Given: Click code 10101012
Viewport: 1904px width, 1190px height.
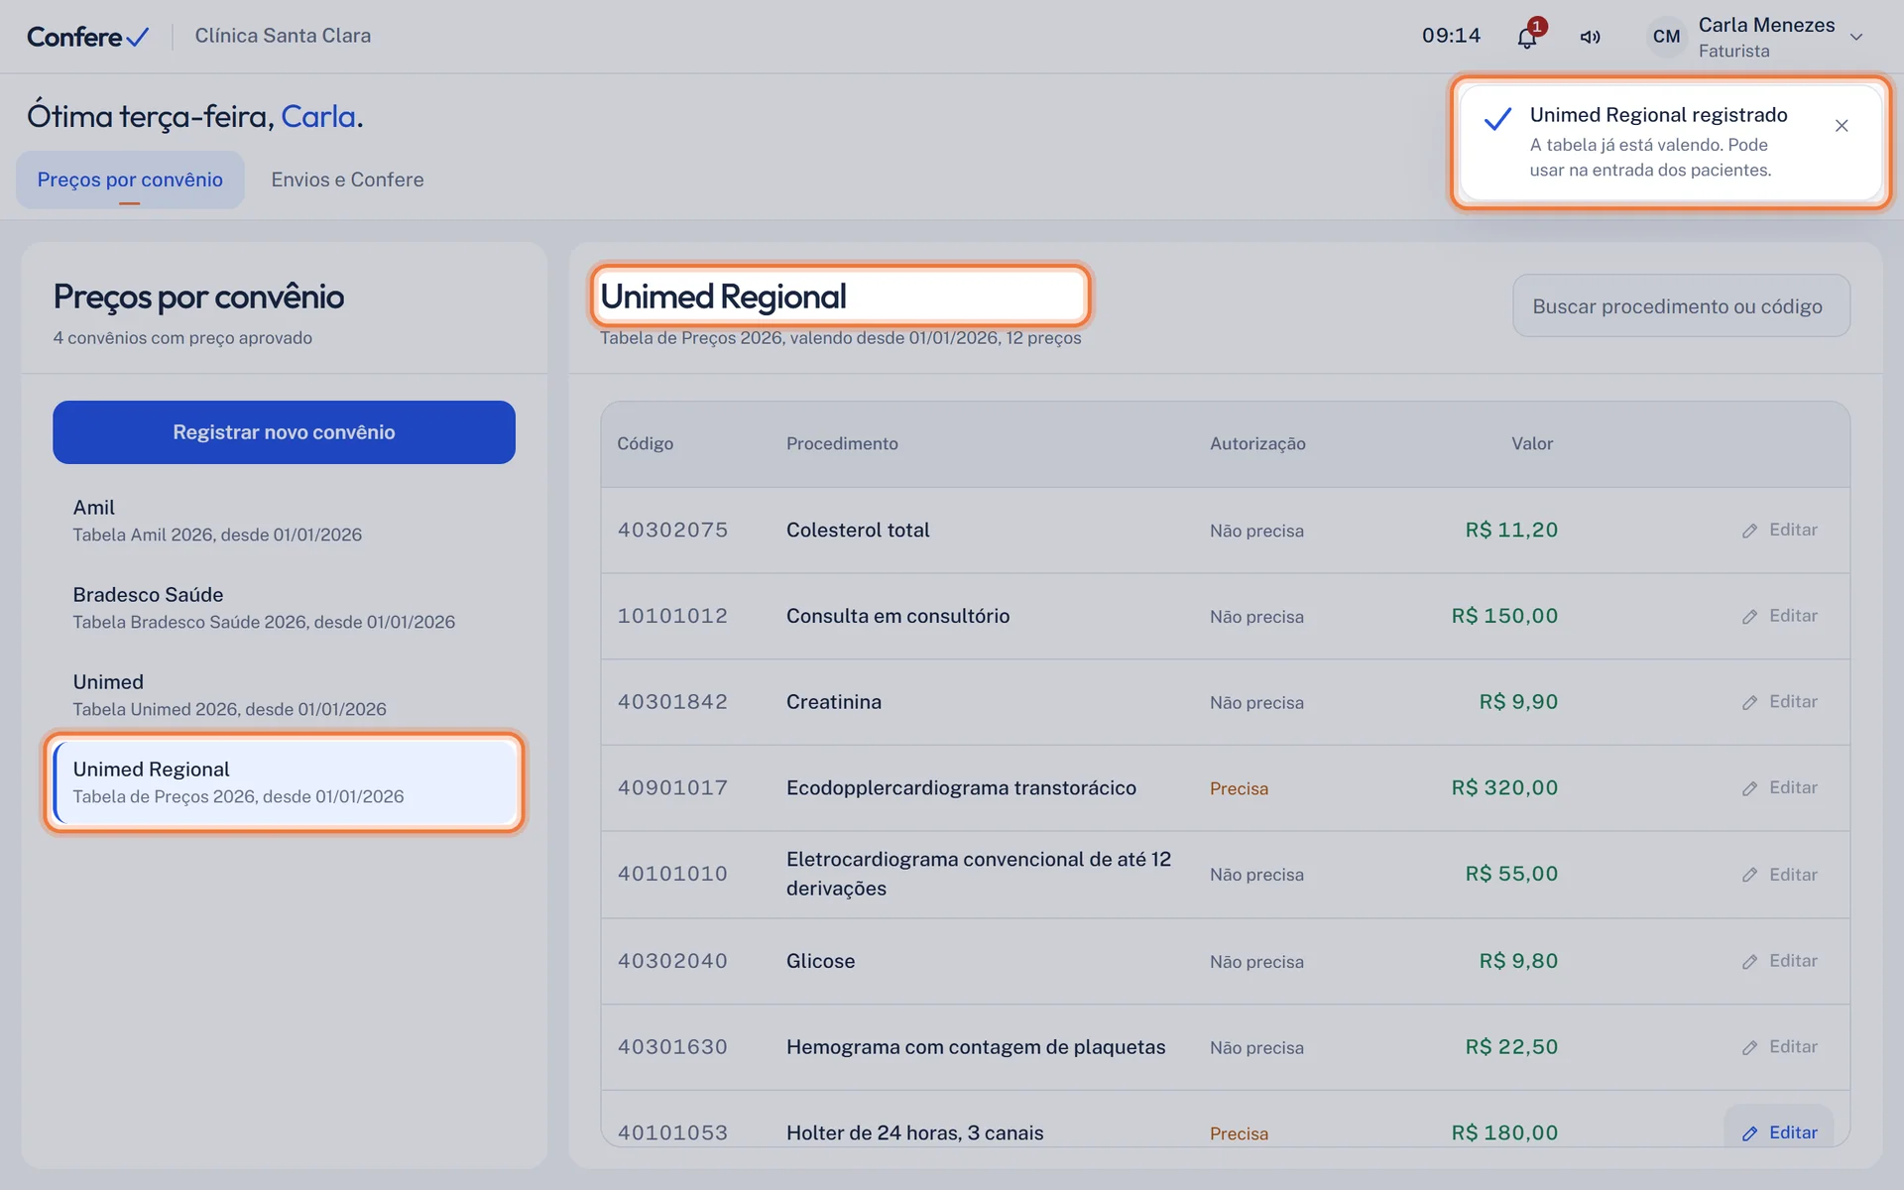Looking at the screenshot, I should tap(672, 616).
